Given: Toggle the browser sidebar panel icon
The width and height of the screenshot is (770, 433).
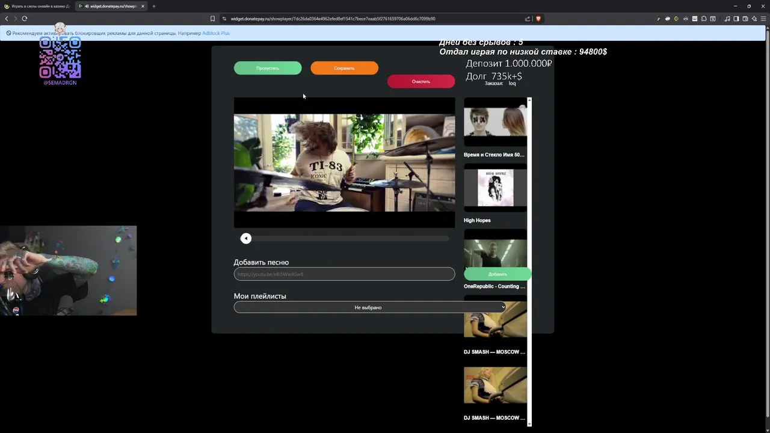Looking at the screenshot, I should tap(736, 19).
